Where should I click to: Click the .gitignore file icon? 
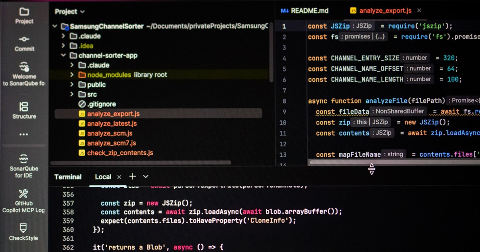(x=82, y=104)
